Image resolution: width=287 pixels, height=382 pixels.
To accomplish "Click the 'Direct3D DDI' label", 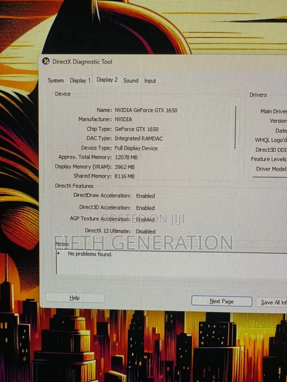I will 271,150.
